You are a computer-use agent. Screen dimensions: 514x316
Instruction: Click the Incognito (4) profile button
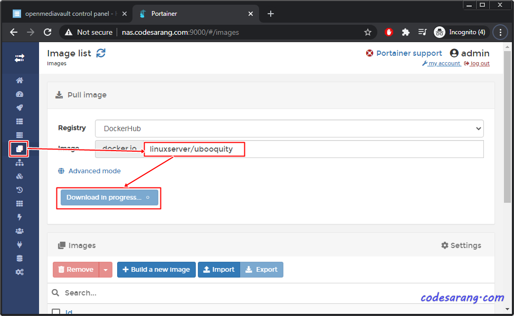coord(461,32)
